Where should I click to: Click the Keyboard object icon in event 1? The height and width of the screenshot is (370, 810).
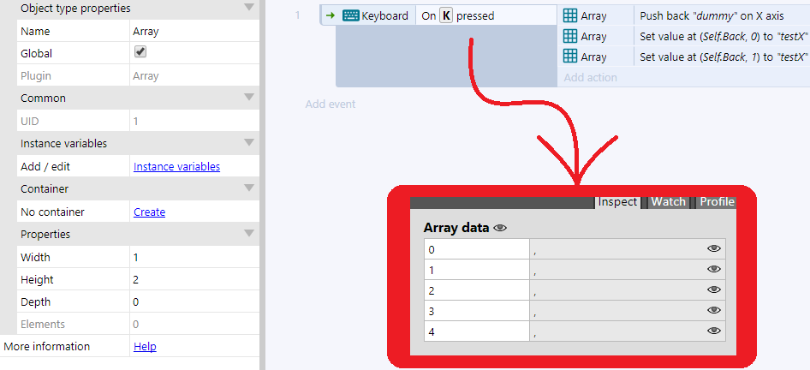[351, 15]
